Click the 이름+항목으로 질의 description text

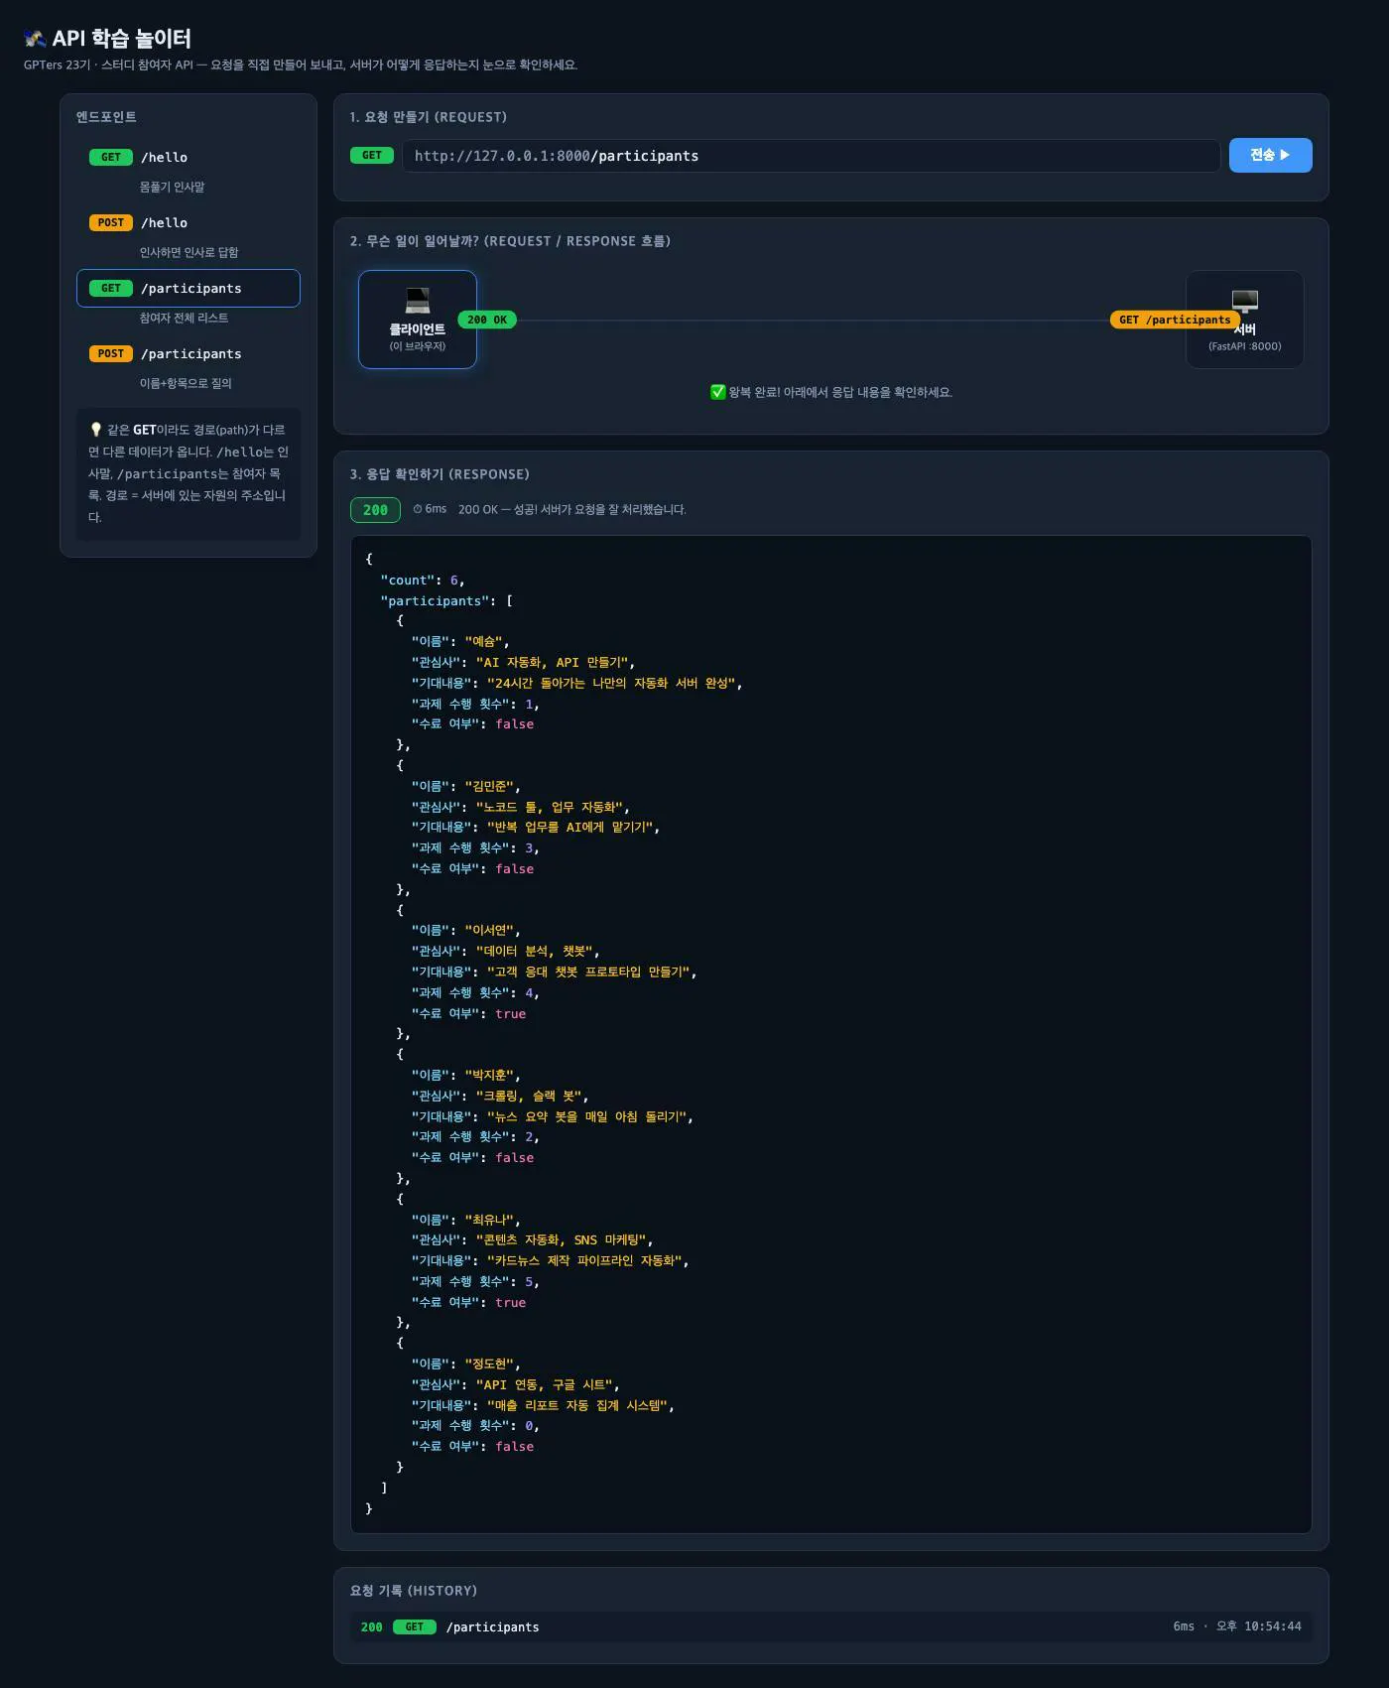(x=186, y=383)
